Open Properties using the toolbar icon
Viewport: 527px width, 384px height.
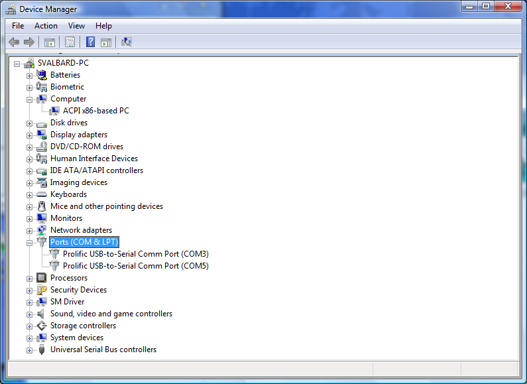[x=70, y=42]
